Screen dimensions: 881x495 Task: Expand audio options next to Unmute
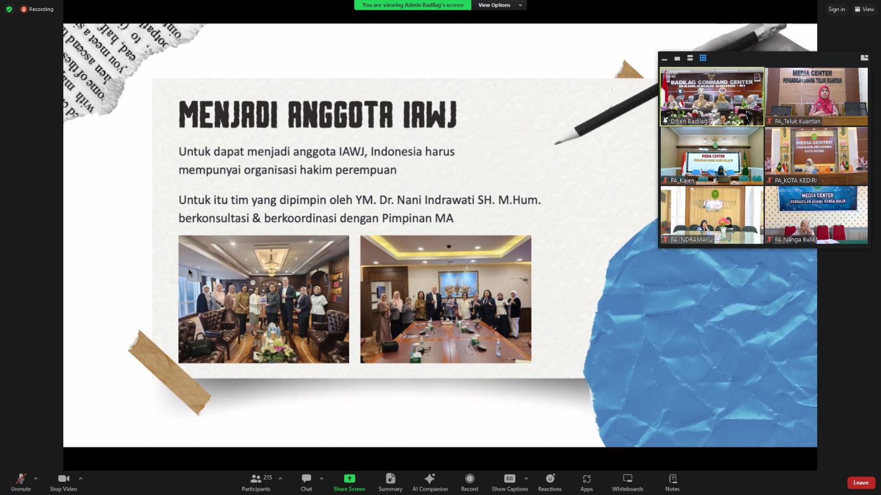click(36, 479)
